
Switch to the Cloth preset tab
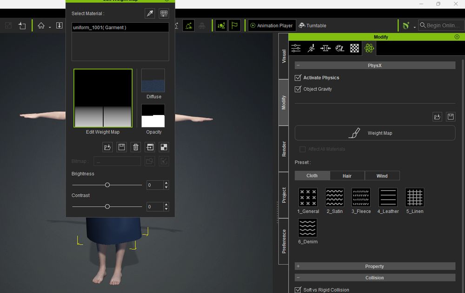click(312, 176)
